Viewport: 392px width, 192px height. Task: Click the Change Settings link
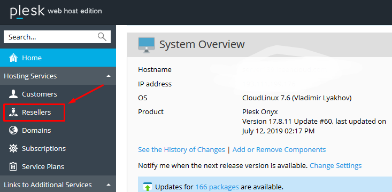[x=335, y=165]
